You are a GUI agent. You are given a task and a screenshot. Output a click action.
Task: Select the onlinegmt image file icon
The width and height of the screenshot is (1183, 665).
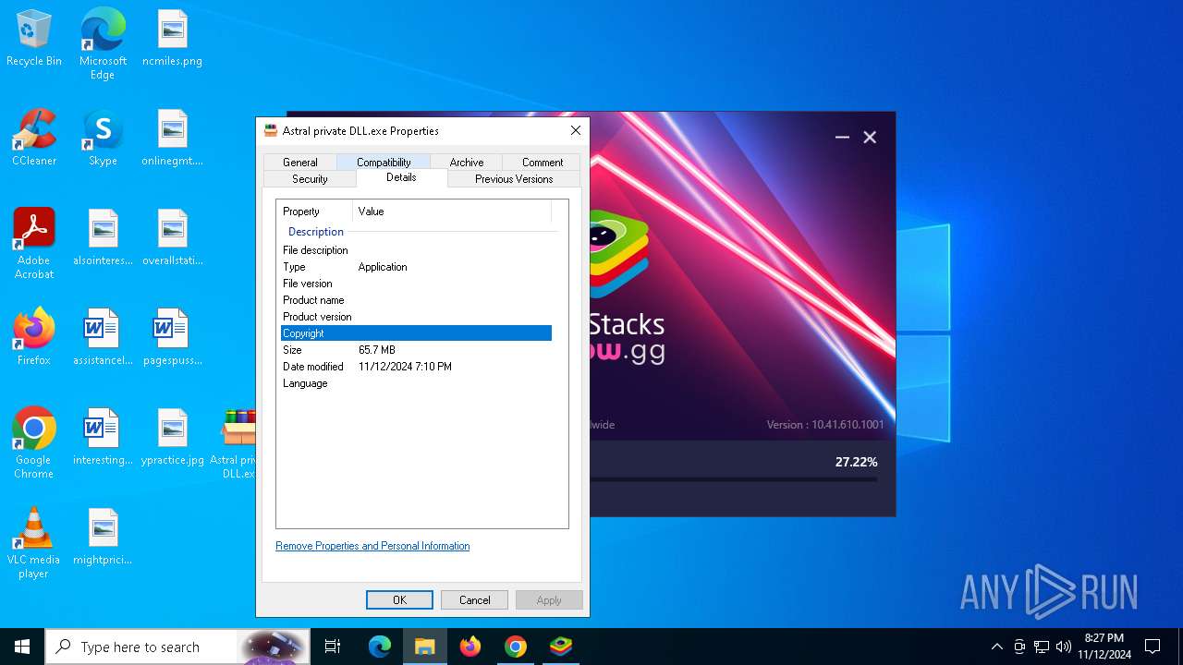[172, 139]
